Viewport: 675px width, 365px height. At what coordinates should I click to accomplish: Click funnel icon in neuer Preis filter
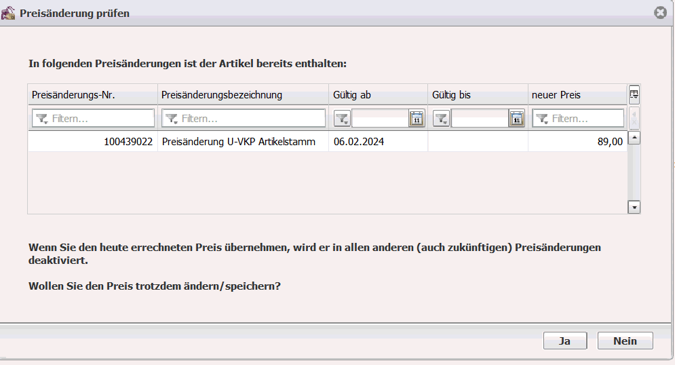[x=542, y=118]
